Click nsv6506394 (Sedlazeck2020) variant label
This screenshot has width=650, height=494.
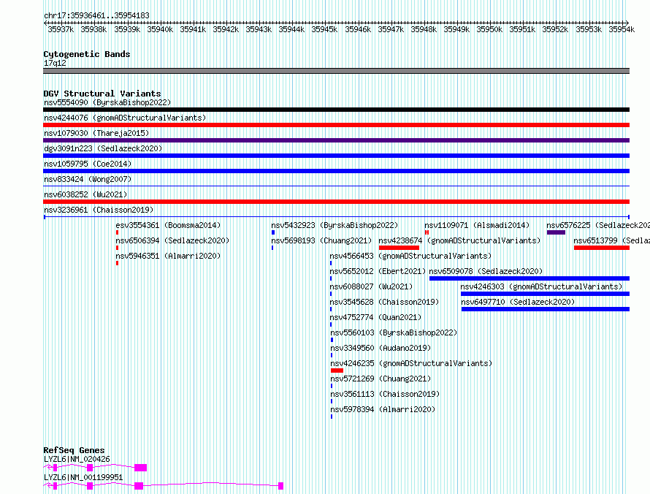point(172,240)
